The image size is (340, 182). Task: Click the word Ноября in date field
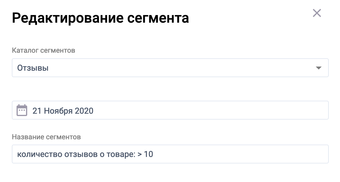tap(58, 111)
